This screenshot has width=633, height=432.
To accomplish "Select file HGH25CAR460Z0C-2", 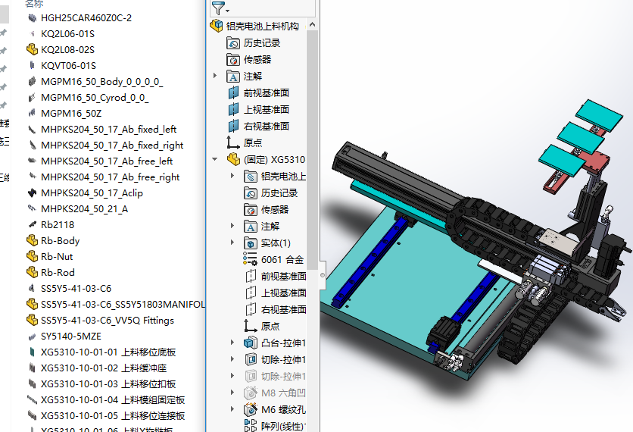I will point(86,17).
